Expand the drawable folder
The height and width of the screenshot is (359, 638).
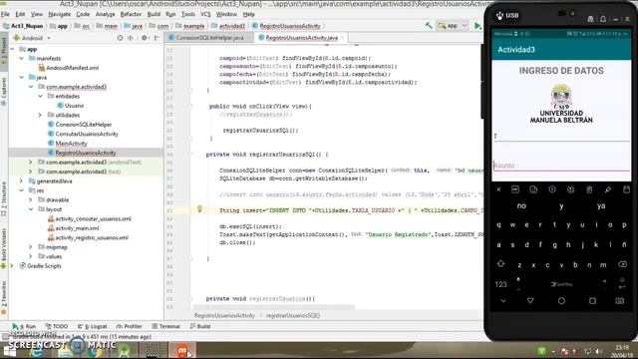(31, 199)
